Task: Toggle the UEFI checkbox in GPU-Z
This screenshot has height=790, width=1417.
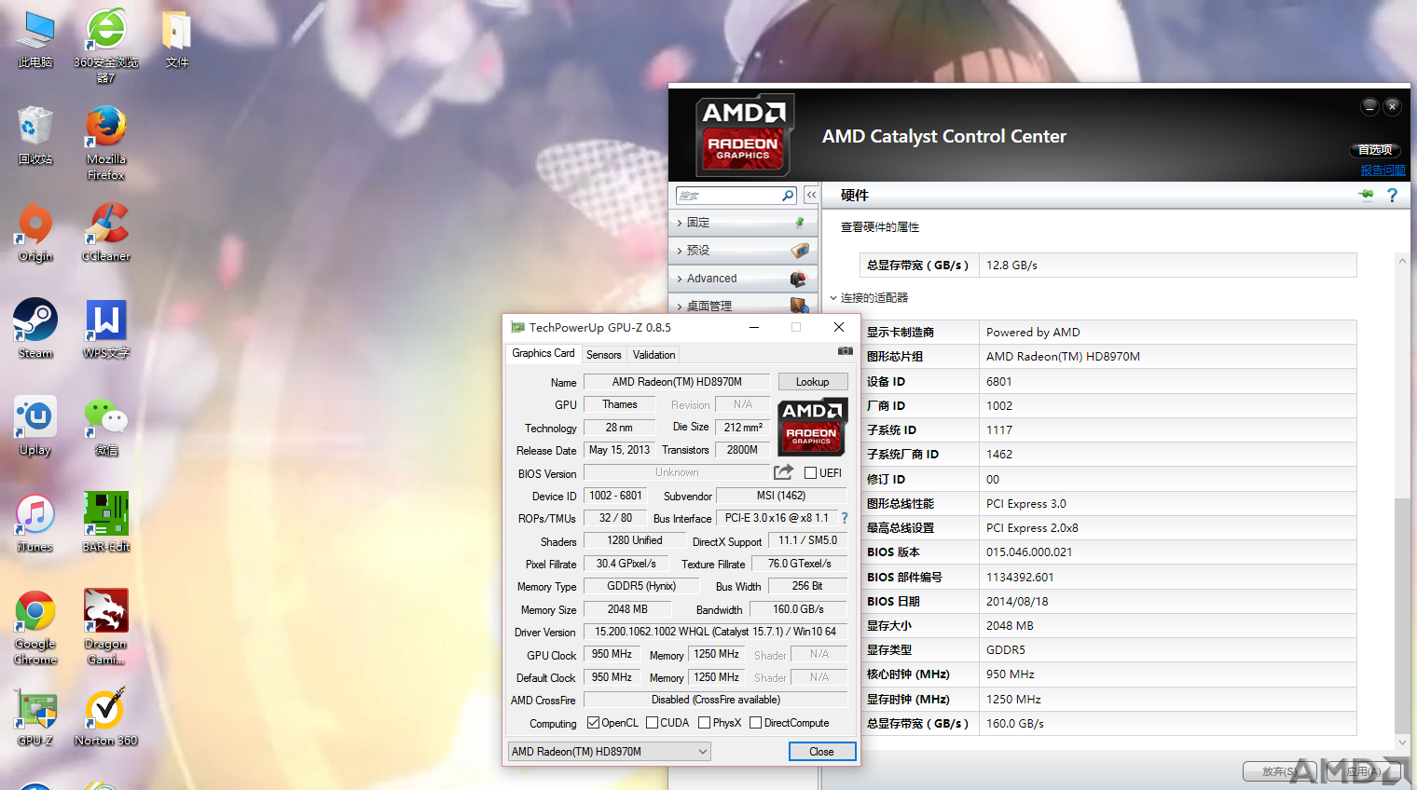Action: coord(810,473)
